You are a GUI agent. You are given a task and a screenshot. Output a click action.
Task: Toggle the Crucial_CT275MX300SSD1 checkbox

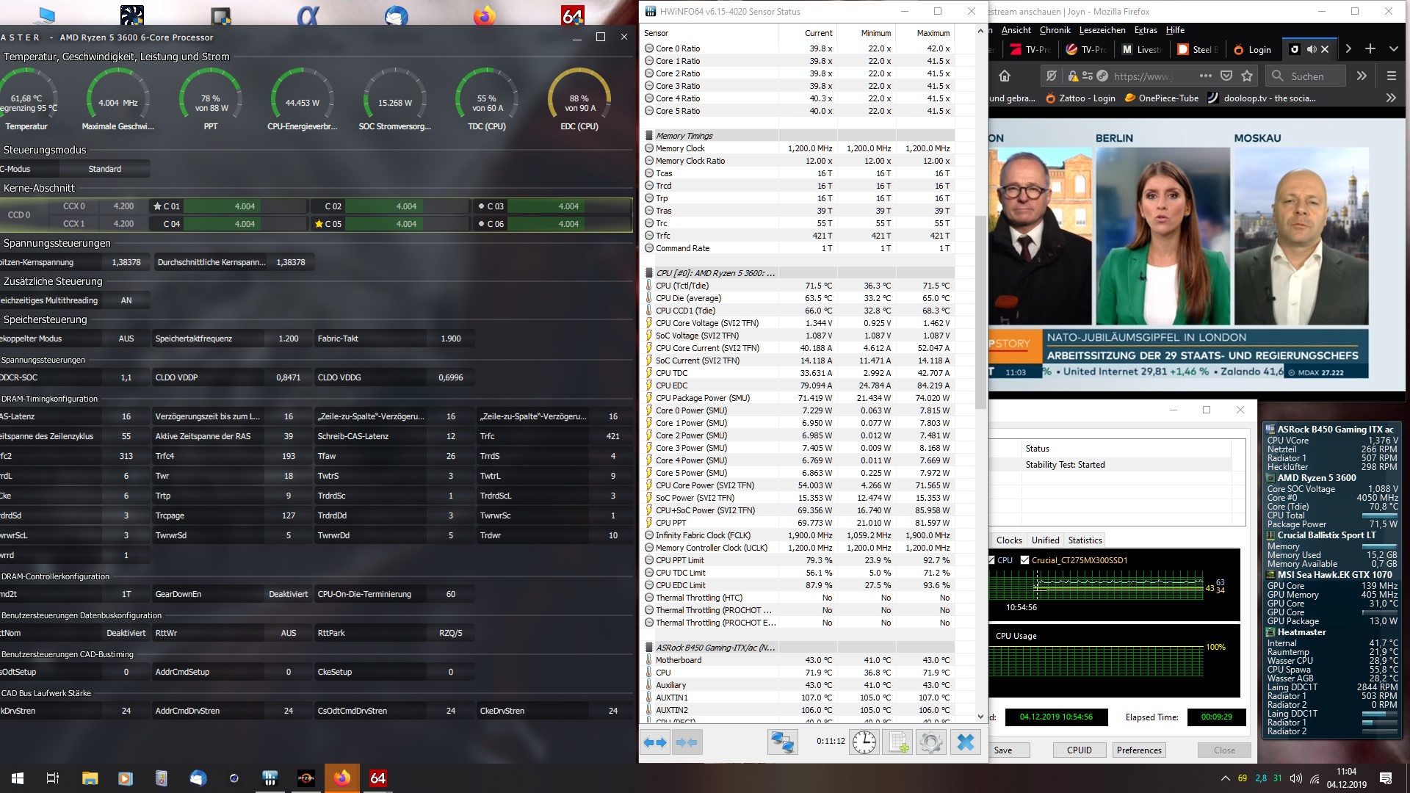(x=1024, y=560)
